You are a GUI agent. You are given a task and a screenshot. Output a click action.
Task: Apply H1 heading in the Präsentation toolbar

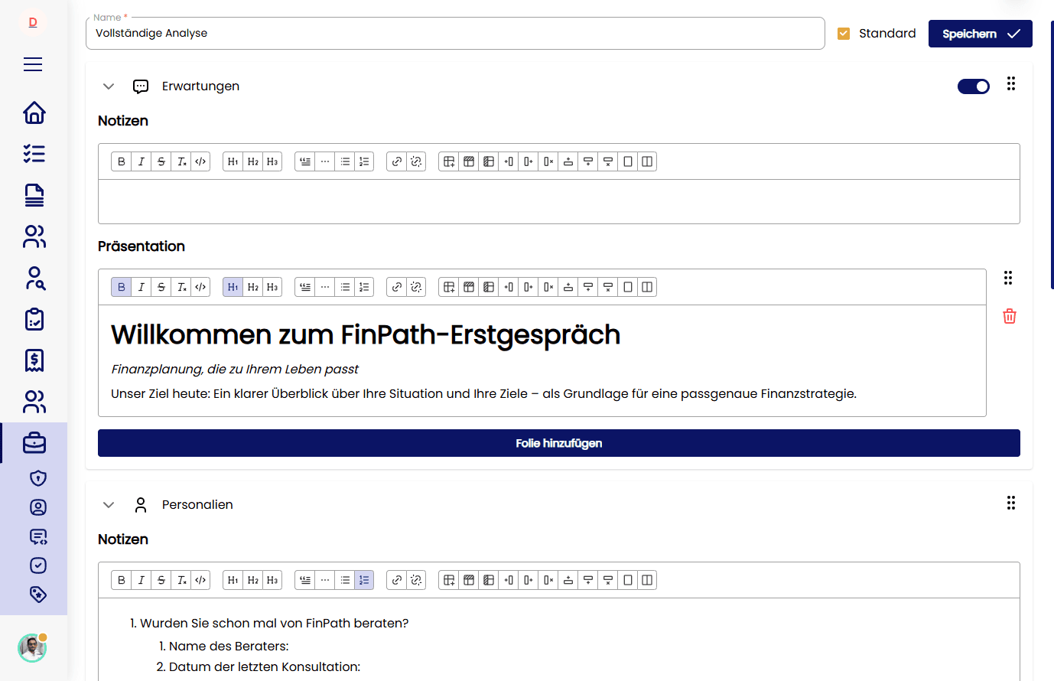click(233, 286)
